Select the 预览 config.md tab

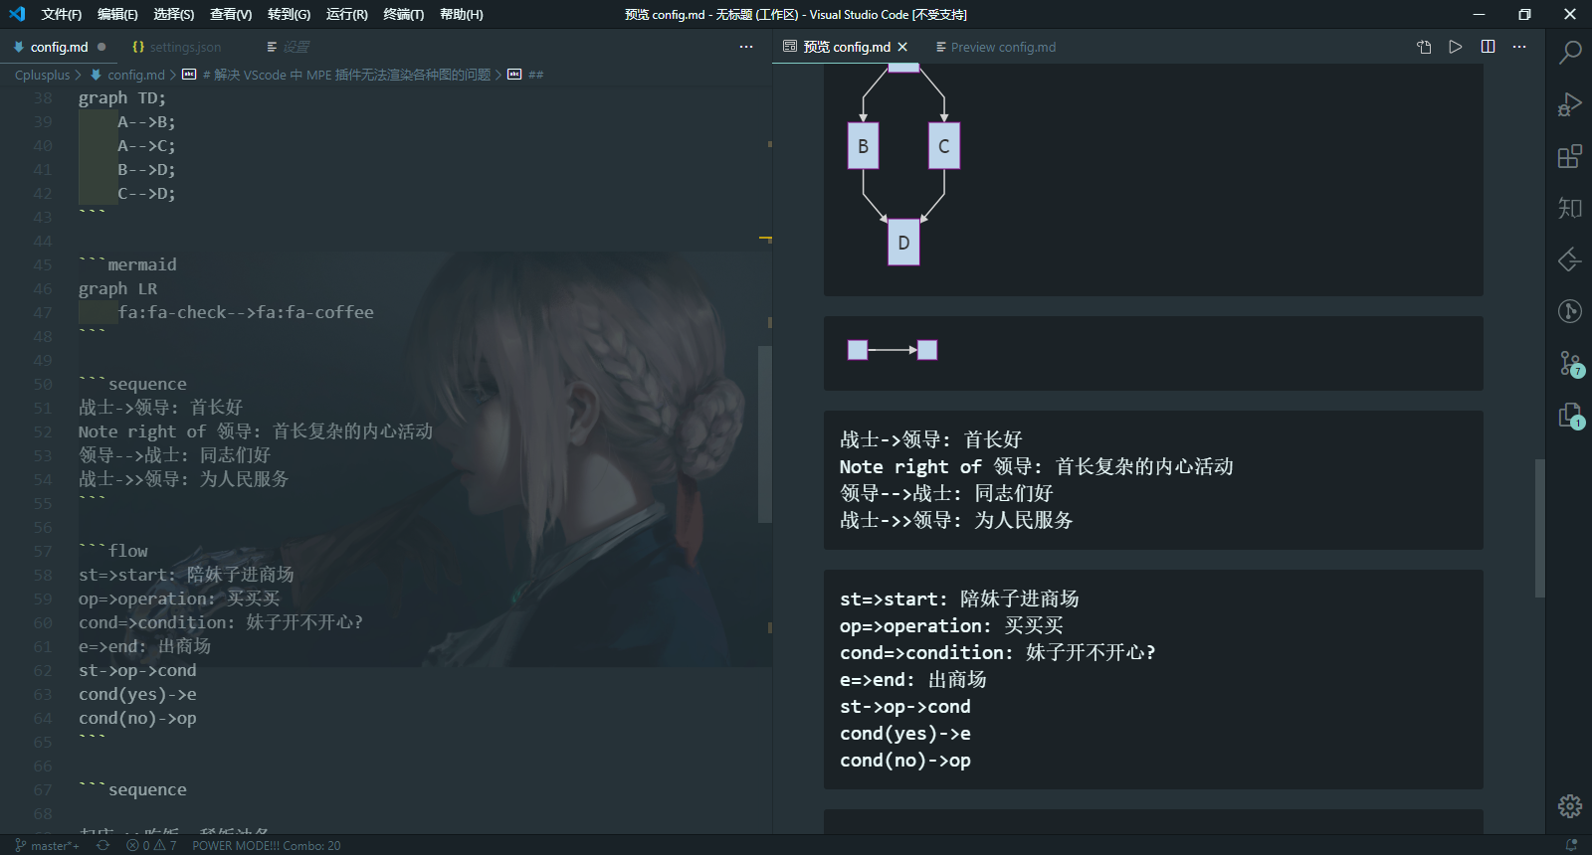tap(846, 47)
